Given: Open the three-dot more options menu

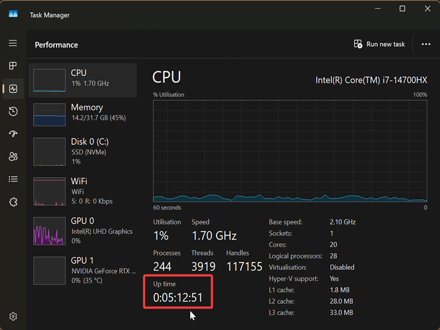Looking at the screenshot, I should (426, 45).
